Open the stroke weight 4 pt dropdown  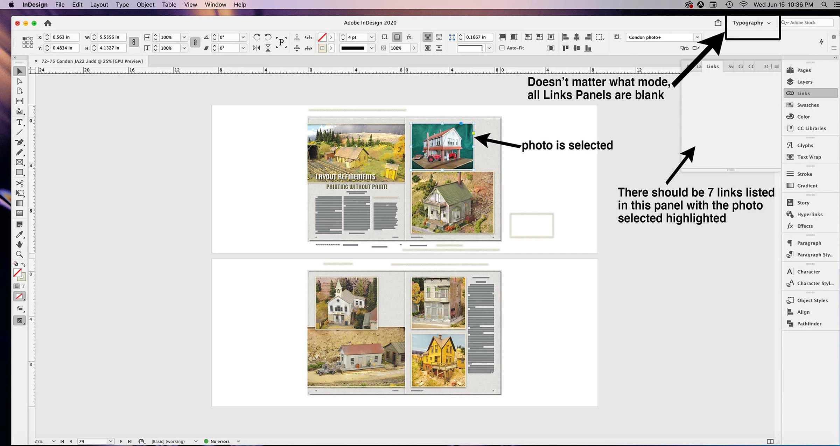click(372, 37)
